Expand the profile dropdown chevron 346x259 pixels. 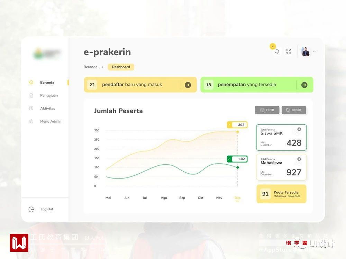click(x=315, y=51)
